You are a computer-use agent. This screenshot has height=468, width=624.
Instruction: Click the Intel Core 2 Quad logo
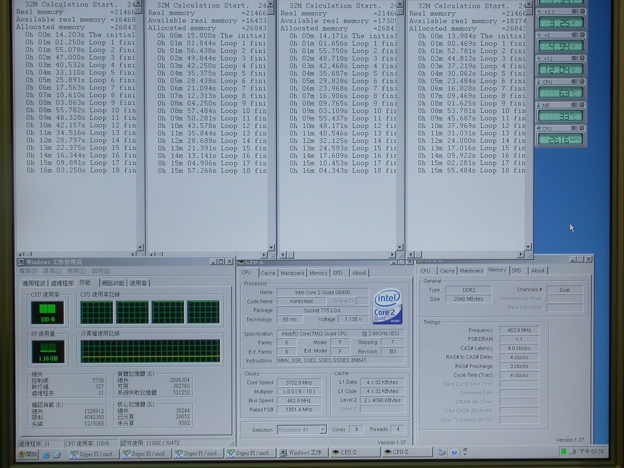tap(387, 306)
